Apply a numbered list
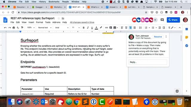 (146, 28)
